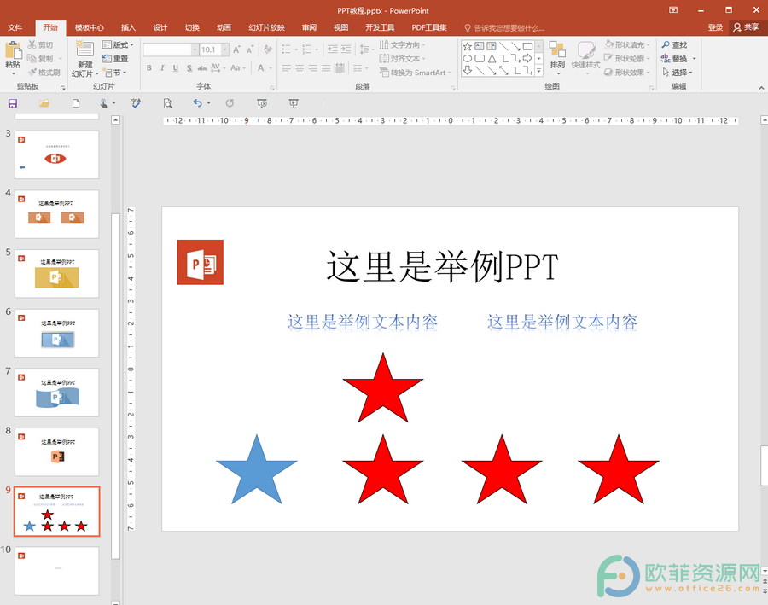The image size is (768, 605).
Task: Decrease font size with the smaller A icon
Action: (x=250, y=49)
